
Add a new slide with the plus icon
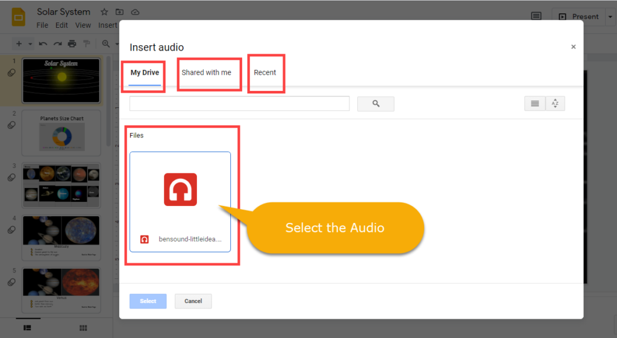click(x=19, y=43)
